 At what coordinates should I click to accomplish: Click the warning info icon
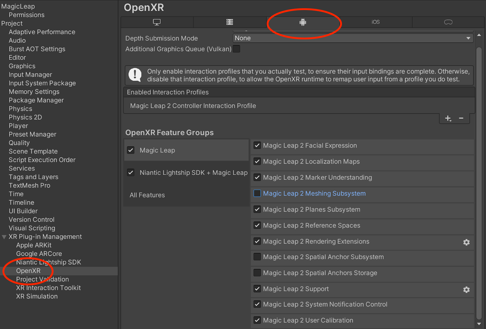click(135, 75)
